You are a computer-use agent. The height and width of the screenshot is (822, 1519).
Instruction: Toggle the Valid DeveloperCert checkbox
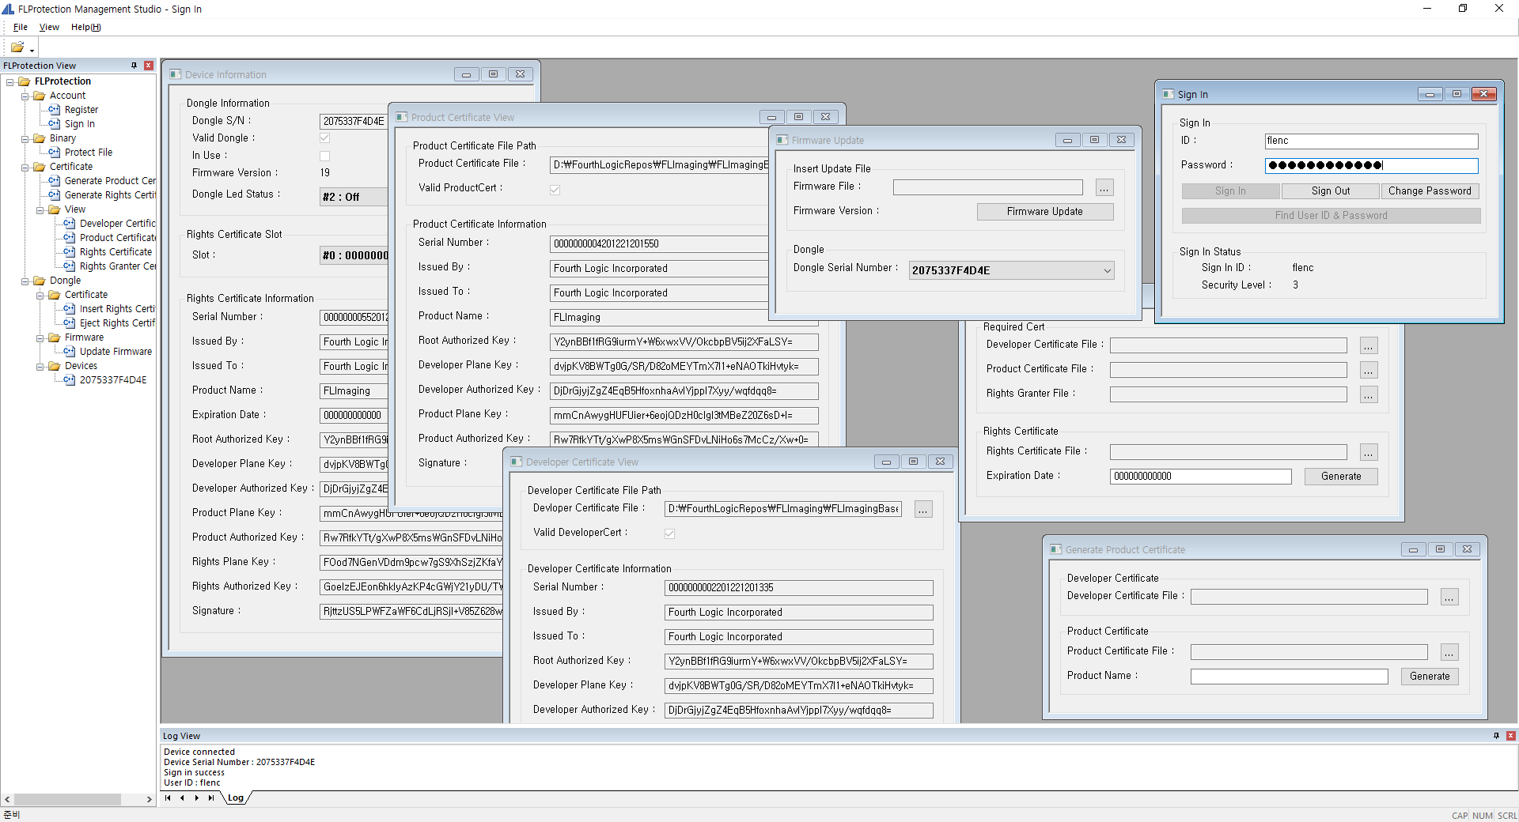tap(670, 534)
